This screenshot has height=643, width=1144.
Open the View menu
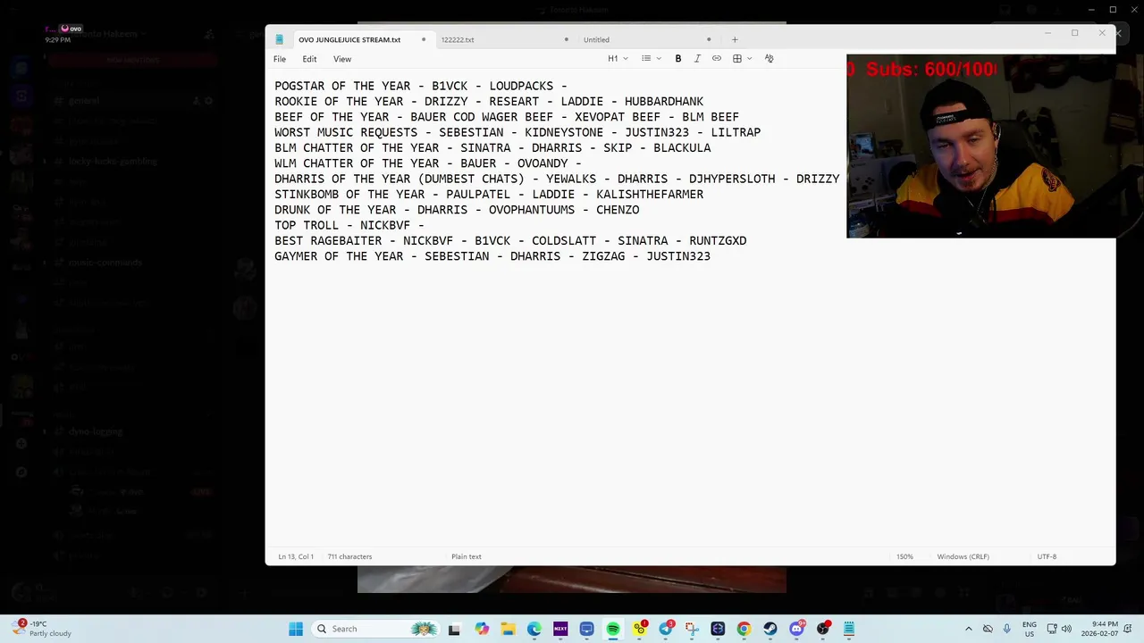(342, 59)
